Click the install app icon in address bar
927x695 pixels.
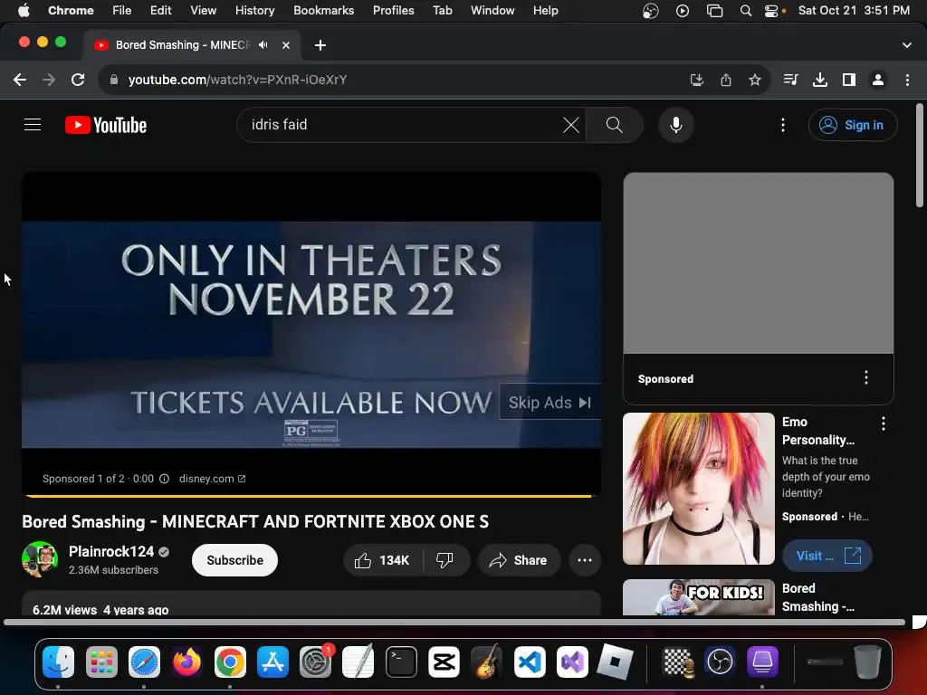[x=697, y=80]
